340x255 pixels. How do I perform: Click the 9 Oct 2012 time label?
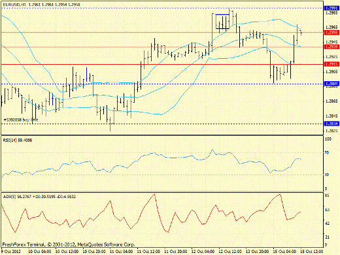click(x=11, y=252)
